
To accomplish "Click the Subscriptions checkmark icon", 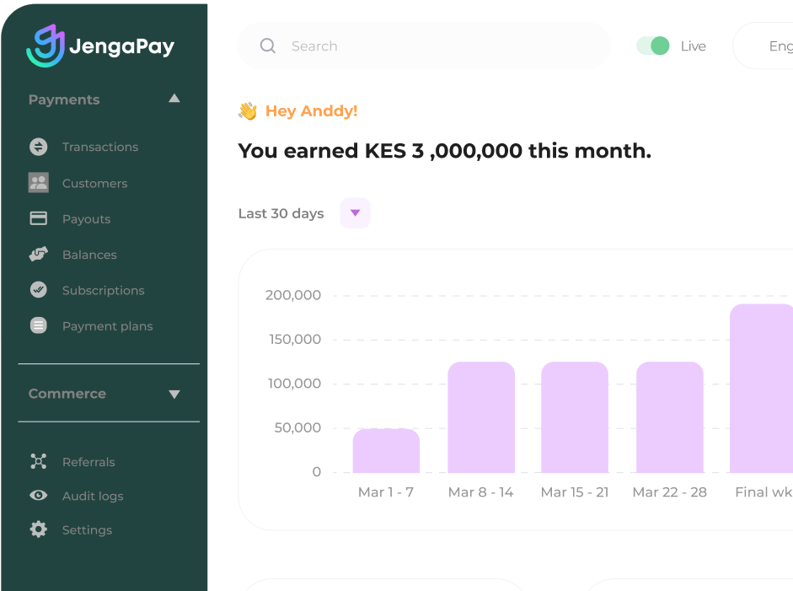I will 39,290.
